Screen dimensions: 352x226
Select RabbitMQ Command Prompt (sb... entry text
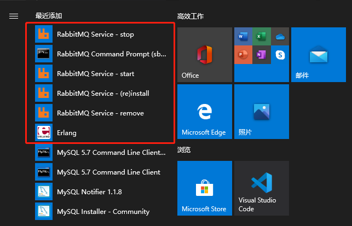coord(112,54)
